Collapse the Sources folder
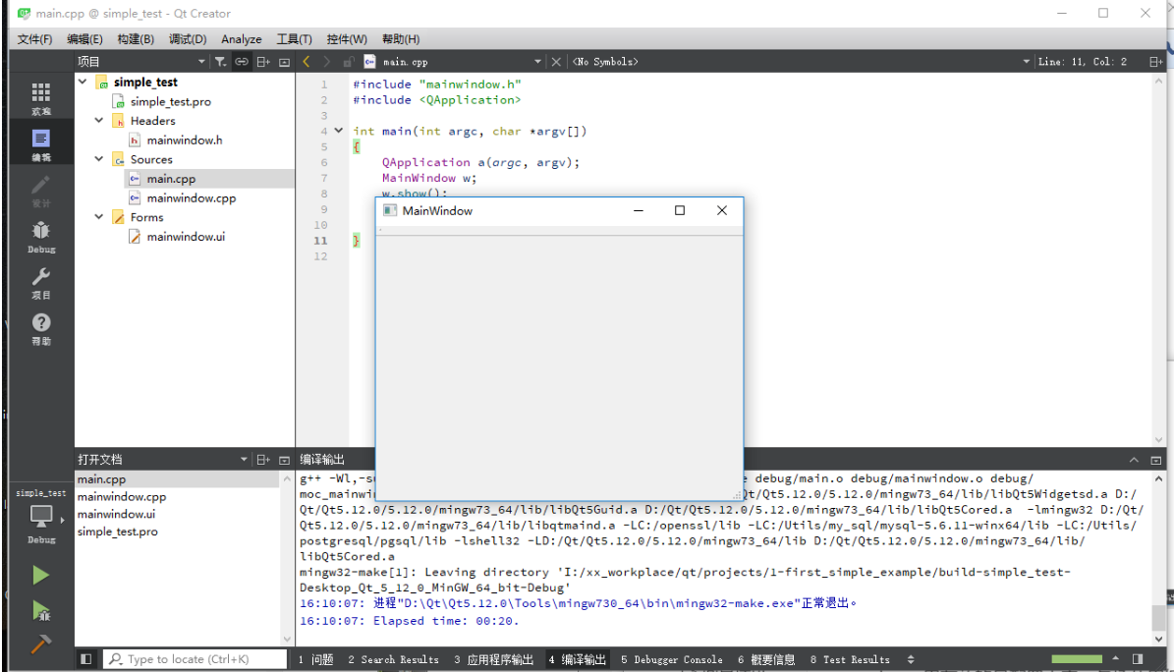The height and width of the screenshot is (672, 1174). [99, 159]
